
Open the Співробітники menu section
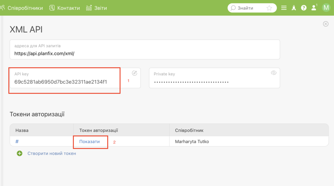point(22,8)
